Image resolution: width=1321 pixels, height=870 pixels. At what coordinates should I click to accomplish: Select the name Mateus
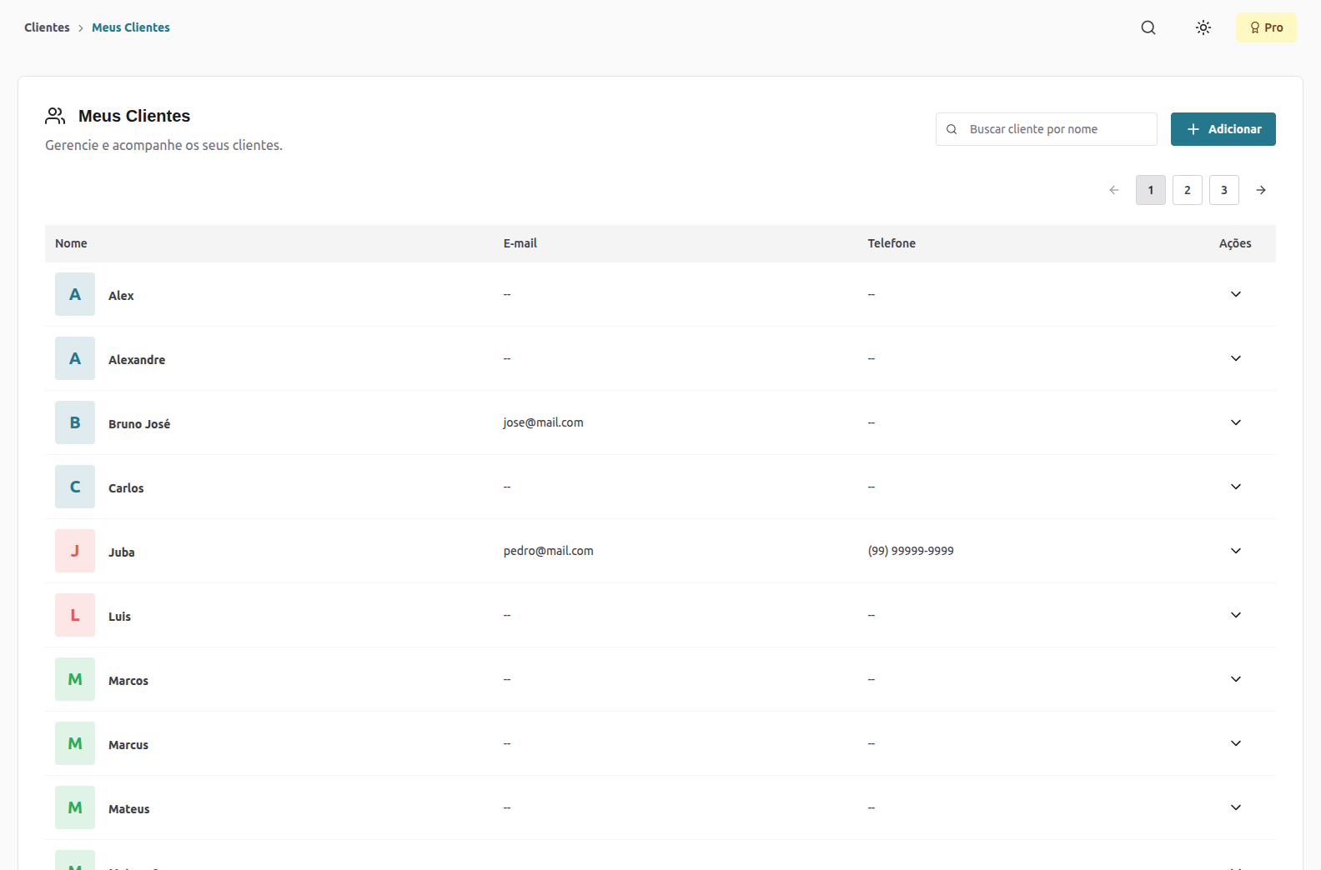point(129,809)
